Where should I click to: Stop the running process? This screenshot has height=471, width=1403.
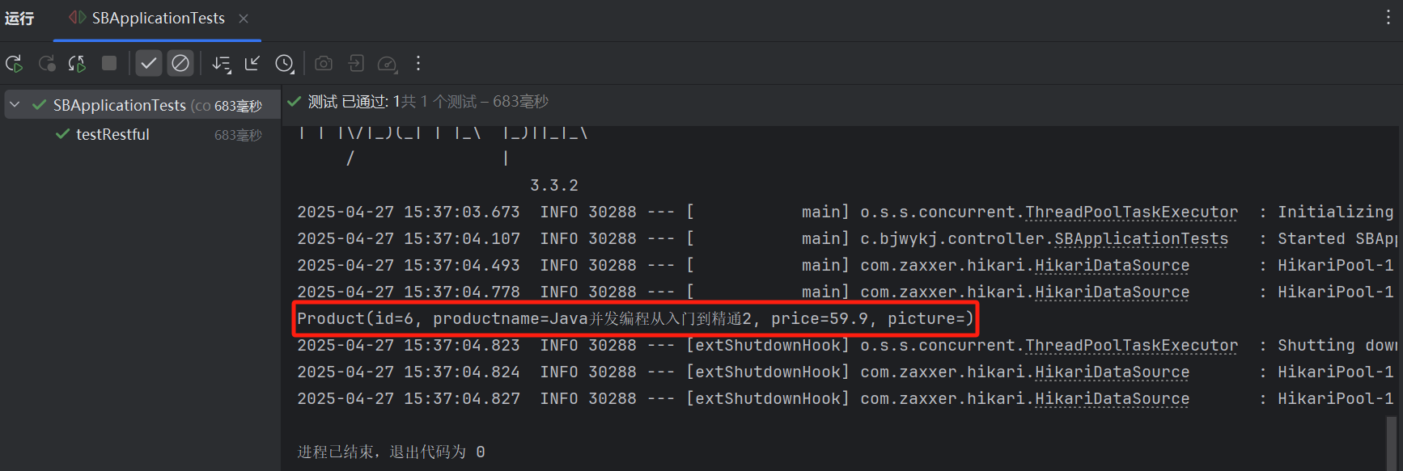[x=109, y=63]
